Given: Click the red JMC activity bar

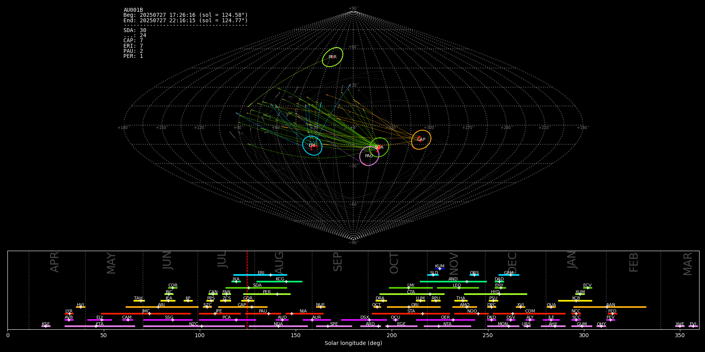Looking at the screenshot, I should pyautogui.click(x=146, y=313).
